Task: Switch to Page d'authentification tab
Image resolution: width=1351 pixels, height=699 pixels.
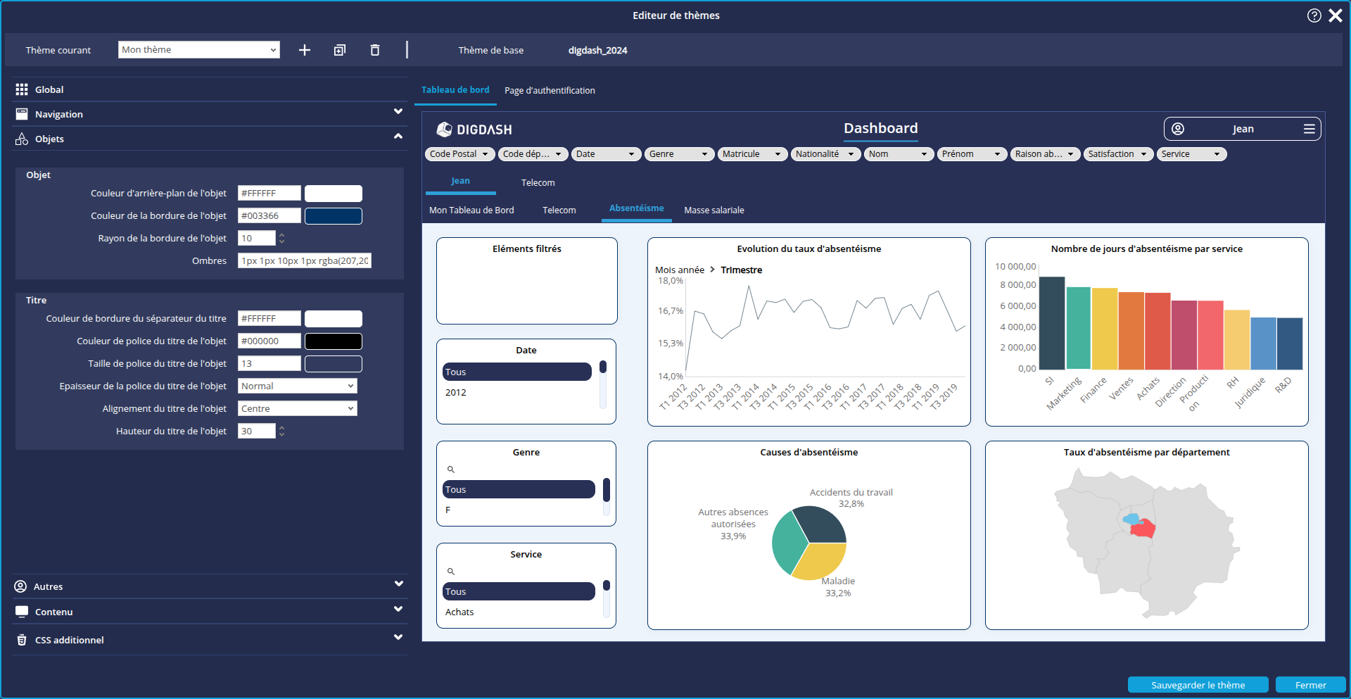Action: coord(550,91)
